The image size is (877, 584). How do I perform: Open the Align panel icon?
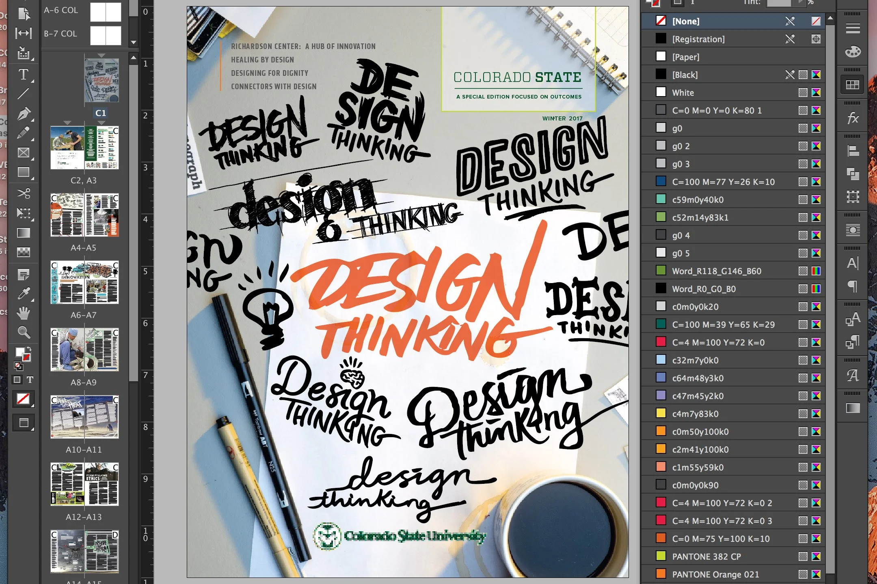point(853,151)
